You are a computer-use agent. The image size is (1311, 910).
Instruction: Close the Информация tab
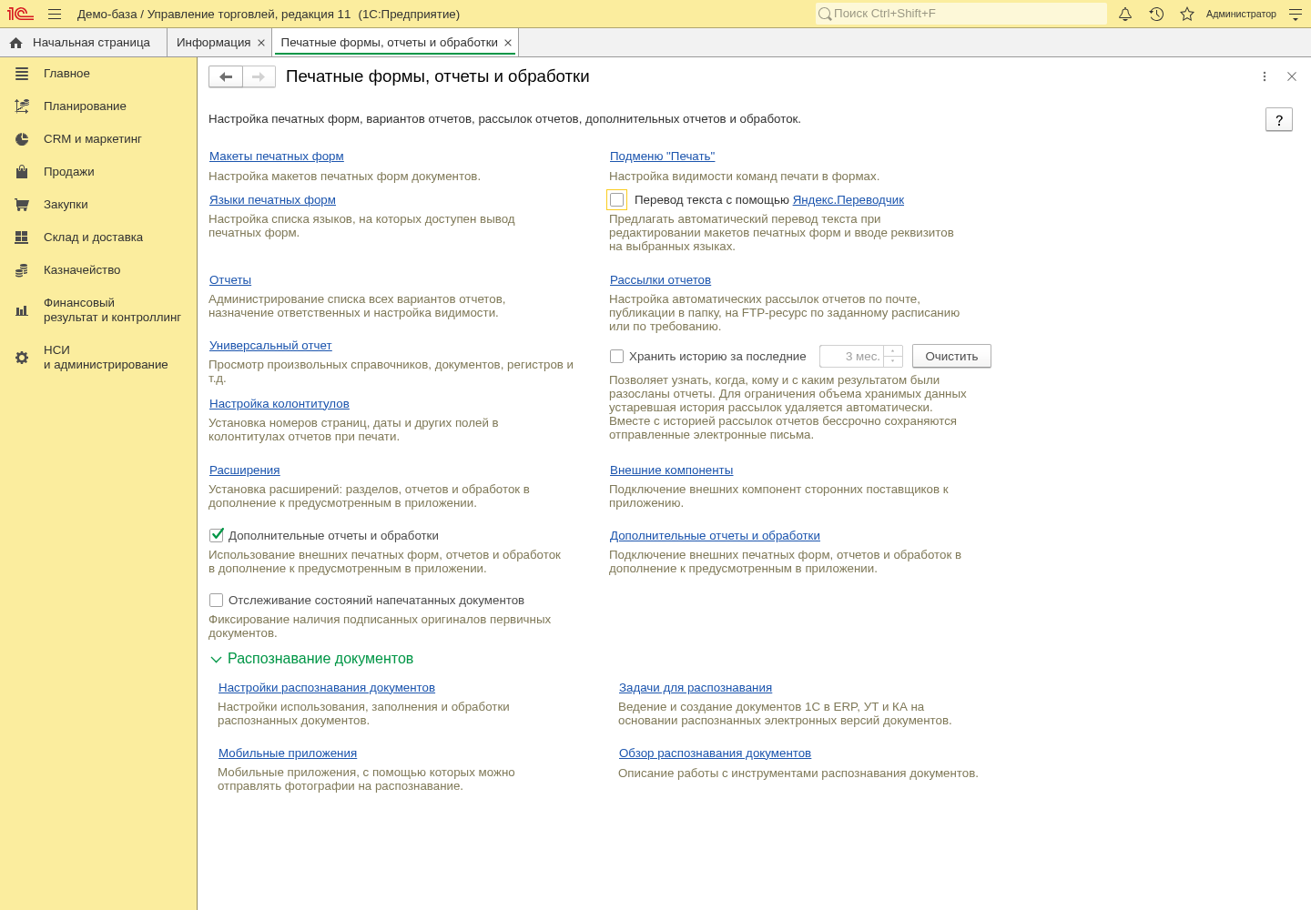pyautogui.click(x=261, y=43)
